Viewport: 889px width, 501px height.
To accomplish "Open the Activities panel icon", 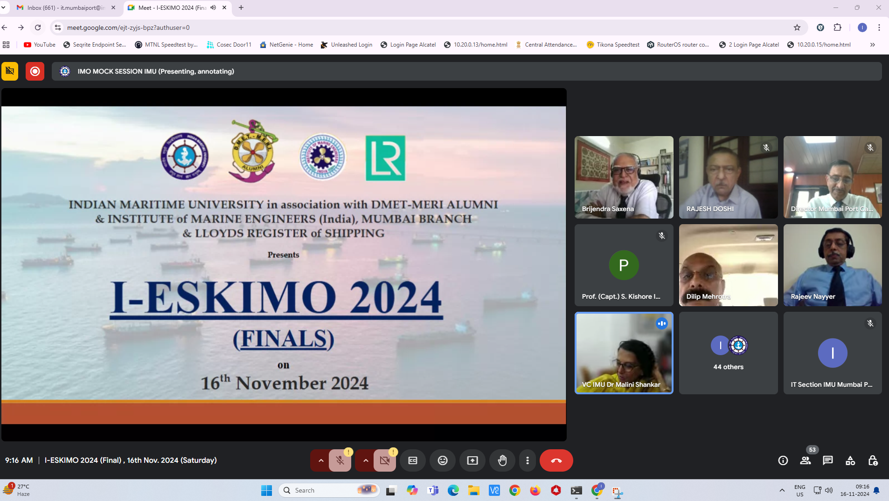I will click(850, 460).
